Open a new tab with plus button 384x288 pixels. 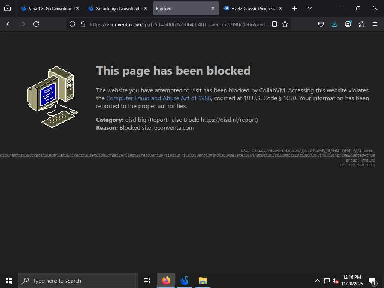pyautogui.click(x=295, y=9)
